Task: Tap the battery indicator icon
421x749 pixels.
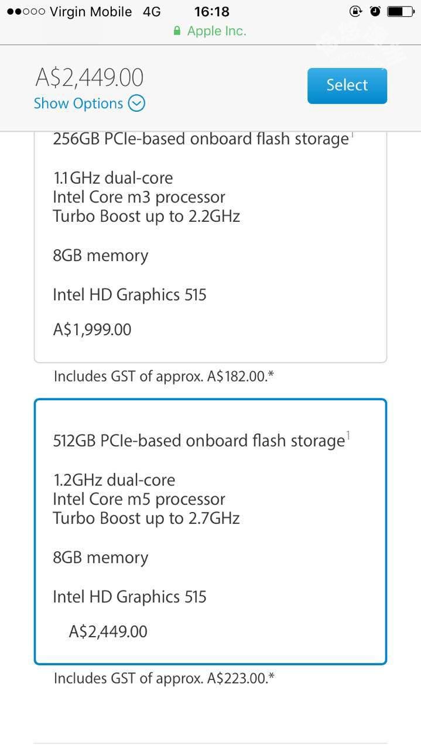Action: coord(401,11)
